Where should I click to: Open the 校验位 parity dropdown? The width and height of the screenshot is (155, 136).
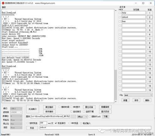[x=16, y=120]
